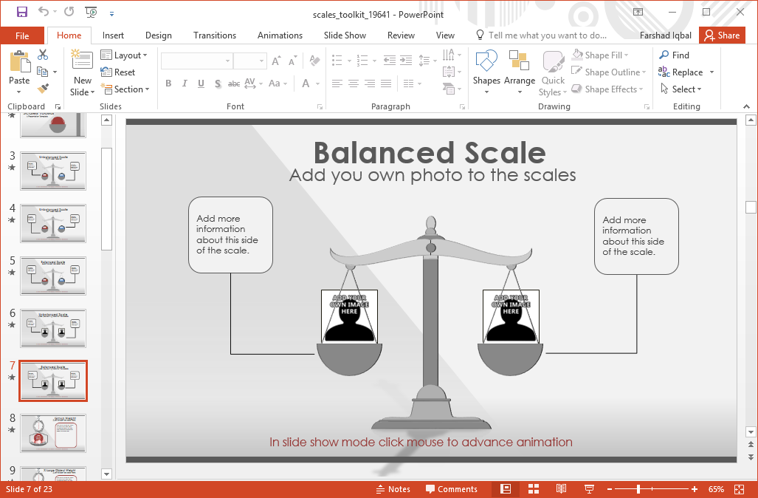Click the Format Painter brush icon
This screenshot has width=758, height=498.
(x=43, y=89)
